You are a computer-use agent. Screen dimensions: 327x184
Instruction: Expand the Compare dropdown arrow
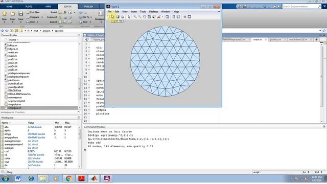coord(42,17)
